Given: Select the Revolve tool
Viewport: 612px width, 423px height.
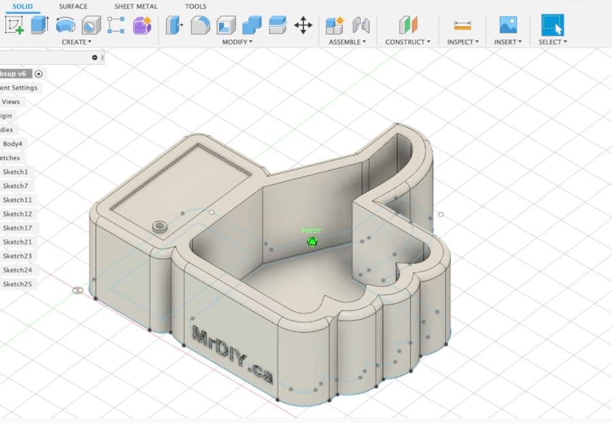Looking at the screenshot, I should tap(65, 26).
